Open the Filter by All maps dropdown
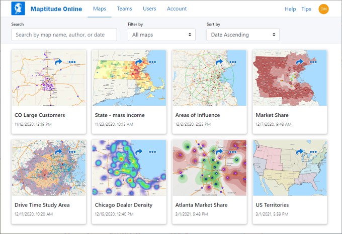Viewport: 342px width, 234px height. click(x=161, y=35)
